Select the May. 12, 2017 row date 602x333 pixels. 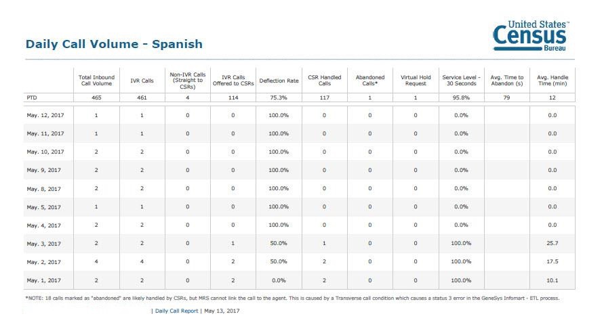pos(45,115)
